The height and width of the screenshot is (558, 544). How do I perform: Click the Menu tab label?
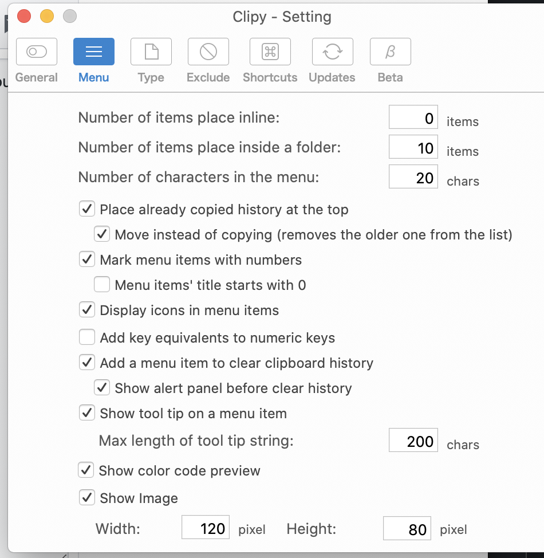coord(94,77)
